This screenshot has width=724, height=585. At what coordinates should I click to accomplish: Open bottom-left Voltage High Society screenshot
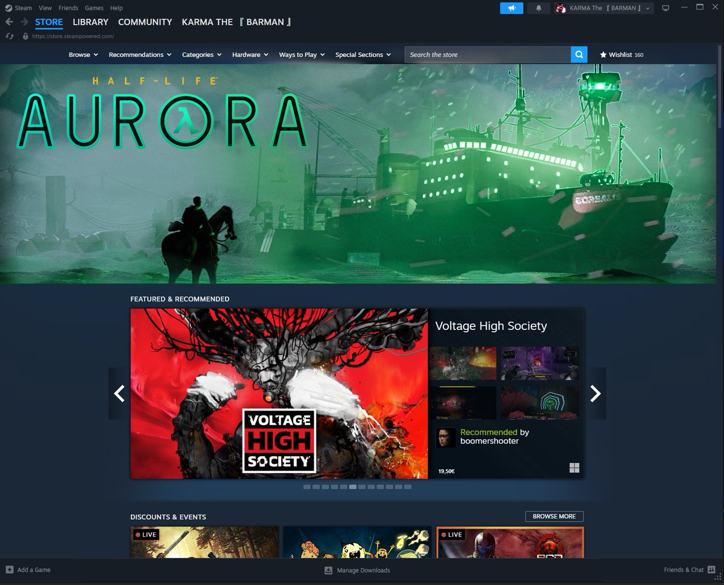[x=463, y=403]
